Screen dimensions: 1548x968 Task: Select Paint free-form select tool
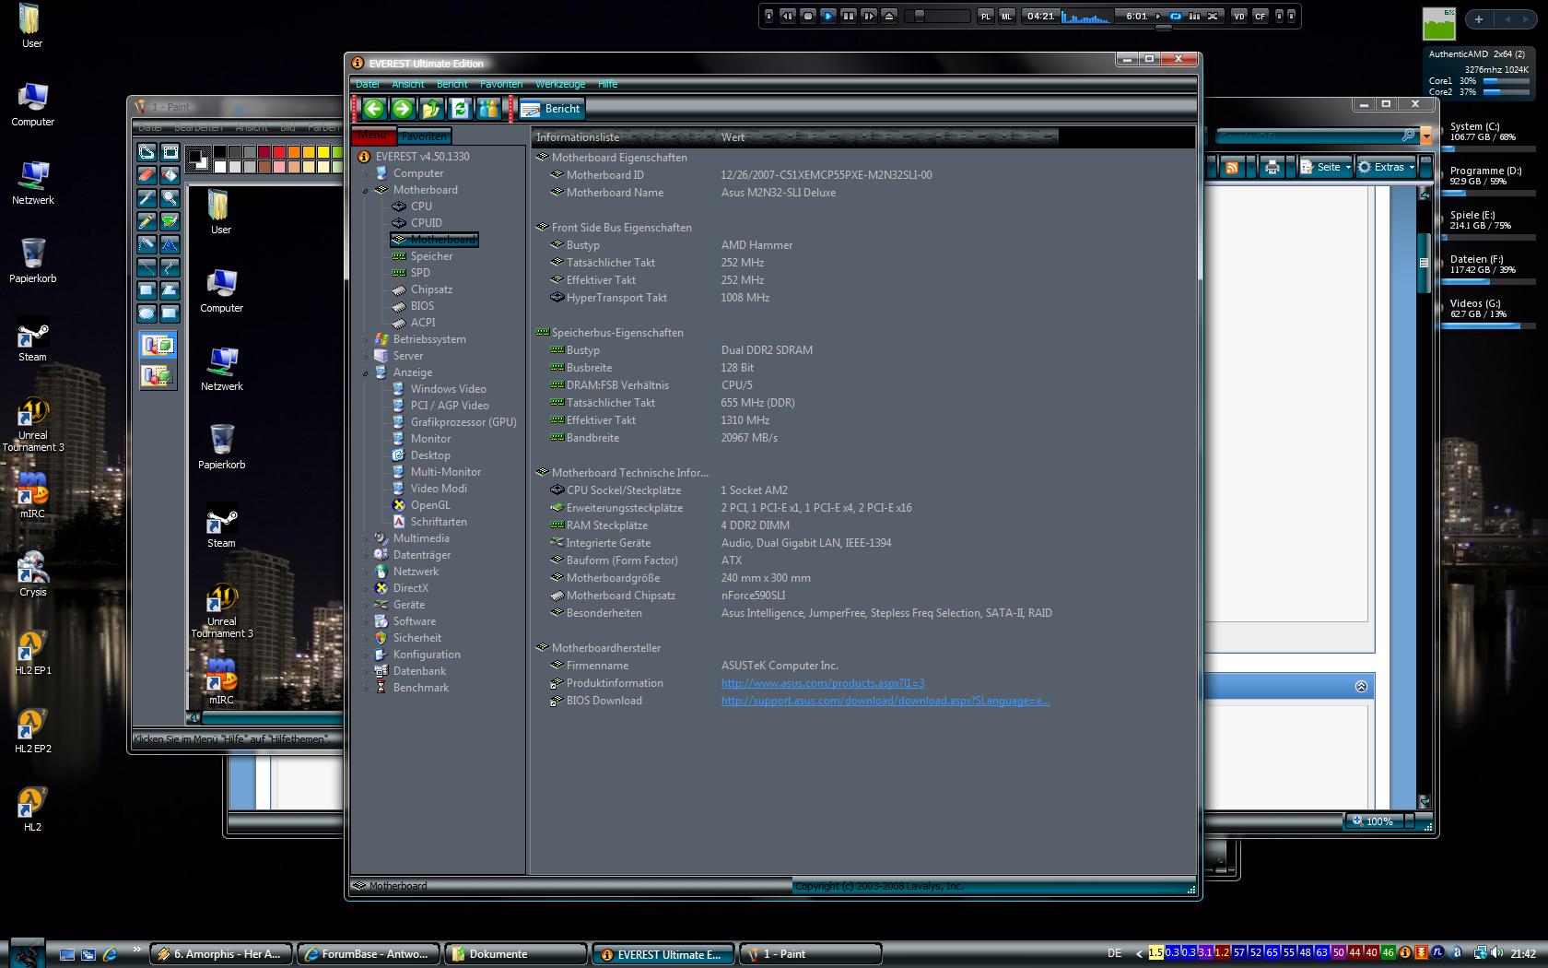[x=147, y=152]
